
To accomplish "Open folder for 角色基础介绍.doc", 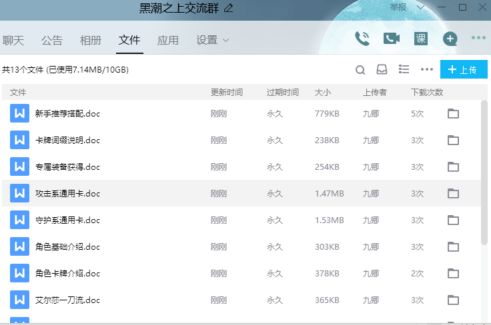I will (453, 246).
